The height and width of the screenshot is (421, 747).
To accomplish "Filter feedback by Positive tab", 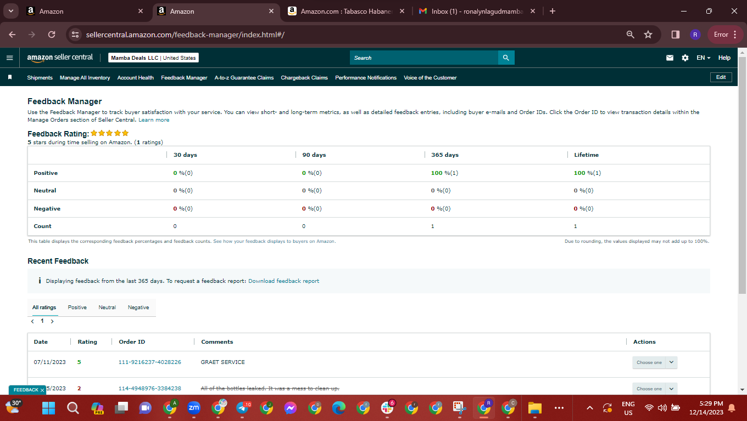I will (77, 308).
